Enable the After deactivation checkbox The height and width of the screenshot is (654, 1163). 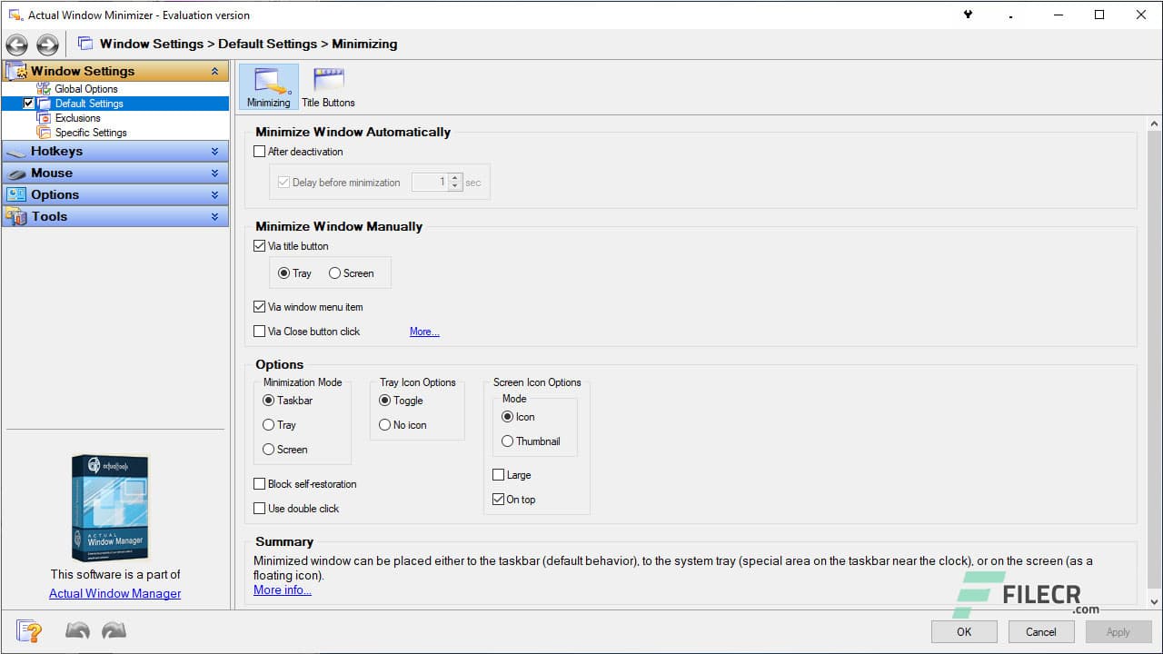tap(260, 152)
